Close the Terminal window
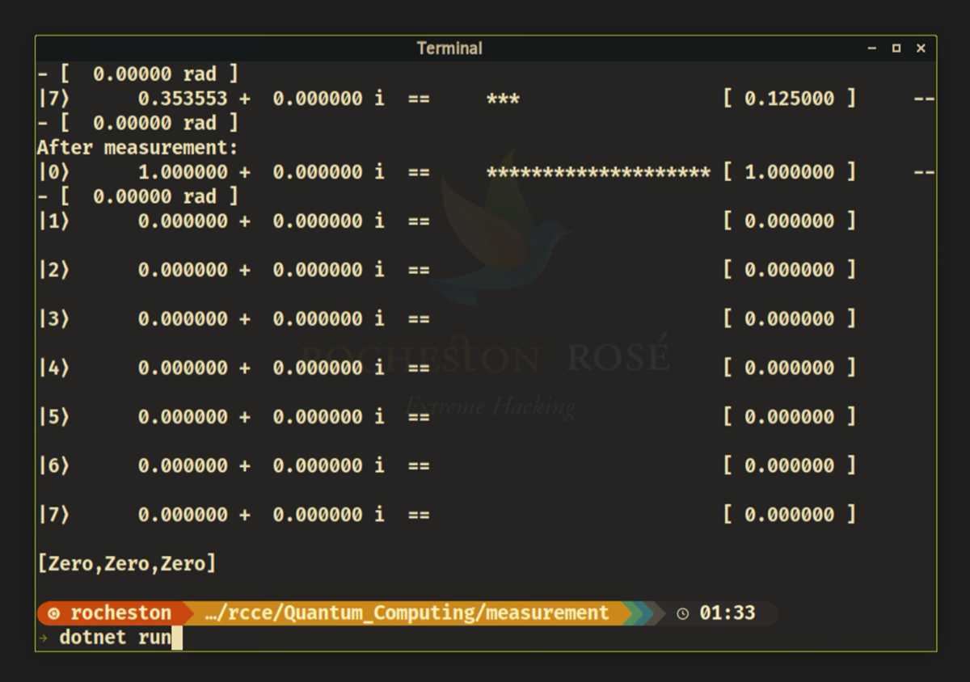Image resolution: width=970 pixels, height=682 pixels. pyautogui.click(x=921, y=48)
